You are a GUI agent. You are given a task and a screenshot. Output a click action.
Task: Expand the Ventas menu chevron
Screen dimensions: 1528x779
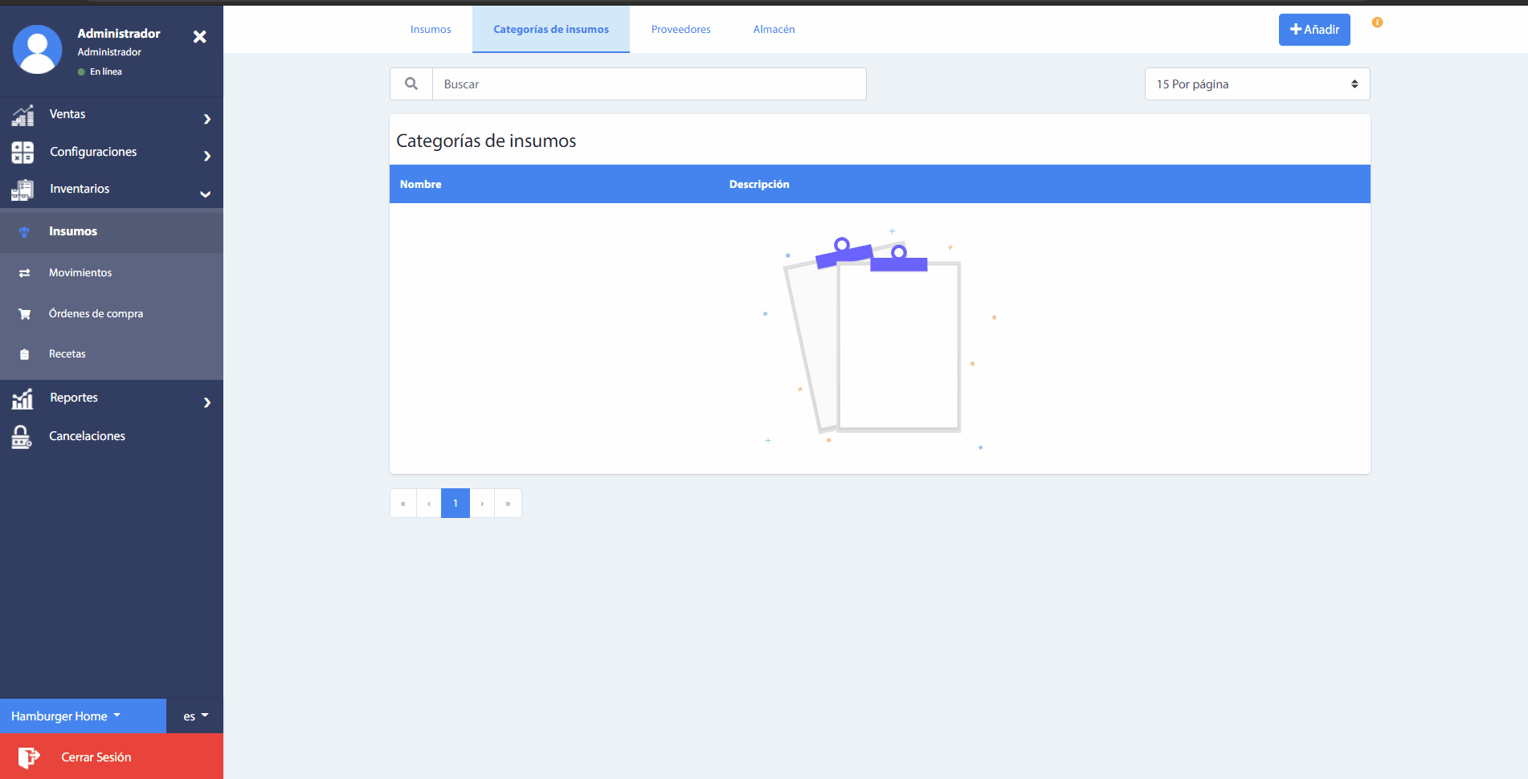tap(207, 119)
